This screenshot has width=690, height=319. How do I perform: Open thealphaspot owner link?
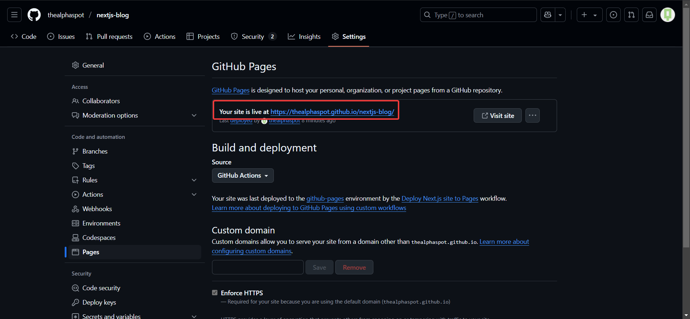pos(66,15)
